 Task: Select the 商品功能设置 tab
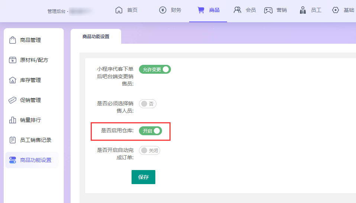[96, 37]
